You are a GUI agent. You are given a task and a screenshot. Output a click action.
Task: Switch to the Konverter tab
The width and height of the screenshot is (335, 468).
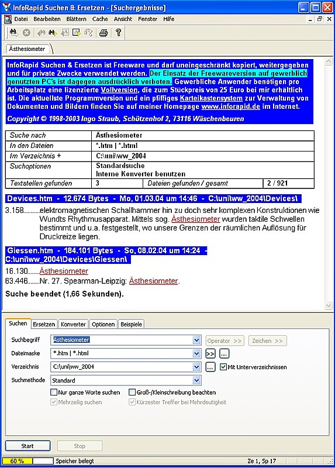73,324
